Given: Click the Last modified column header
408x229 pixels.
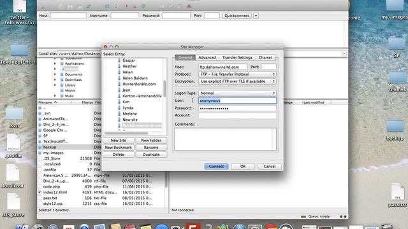Looking at the screenshot, I should (316, 102).
